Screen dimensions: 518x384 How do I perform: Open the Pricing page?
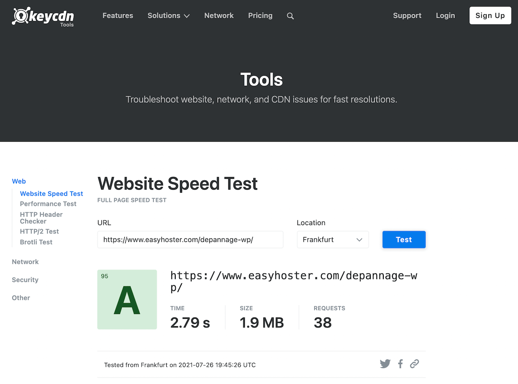pyautogui.click(x=260, y=16)
